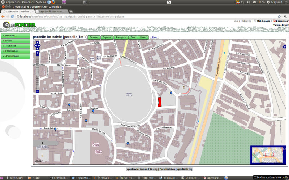This screenshot has width=289, height=180.
Task: Click the zoom in plus button on map
Action: tap(37, 53)
